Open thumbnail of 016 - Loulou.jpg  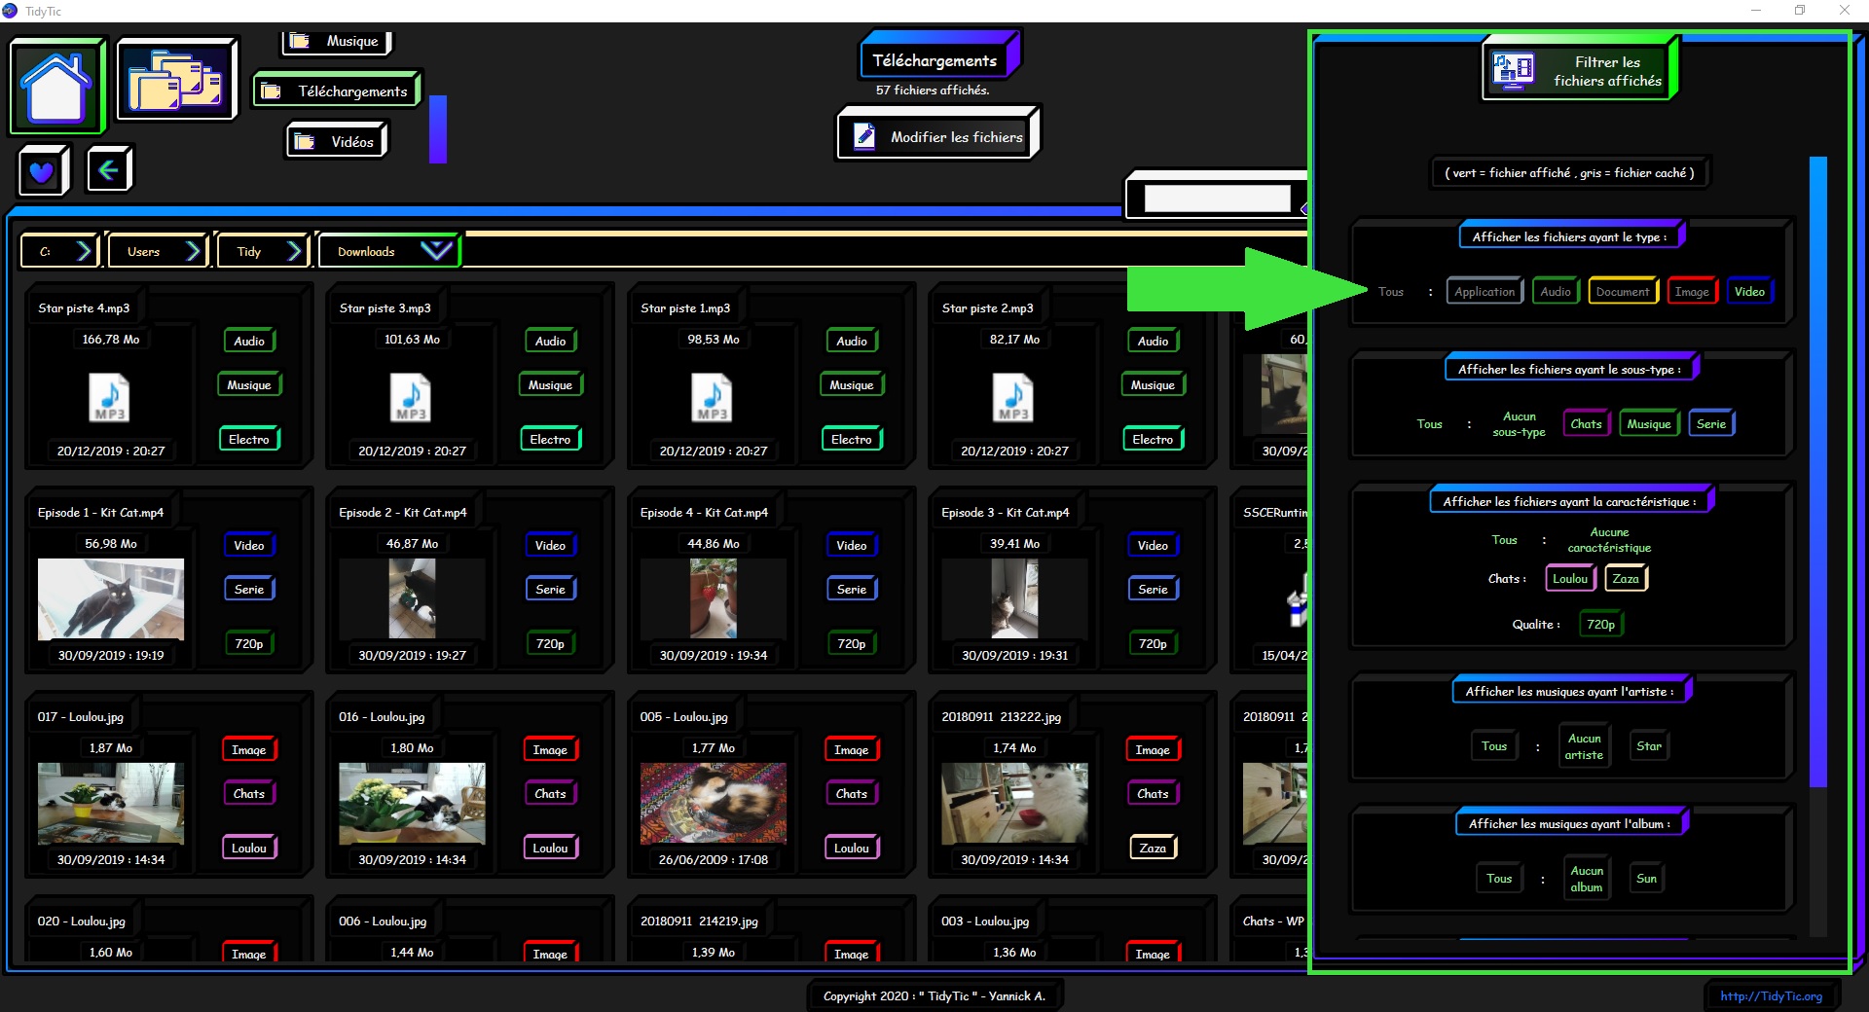coord(412,803)
